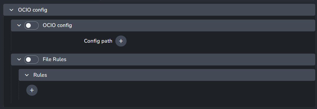Add a new rule under Rules
This screenshot has height=109, width=317.
32,90
